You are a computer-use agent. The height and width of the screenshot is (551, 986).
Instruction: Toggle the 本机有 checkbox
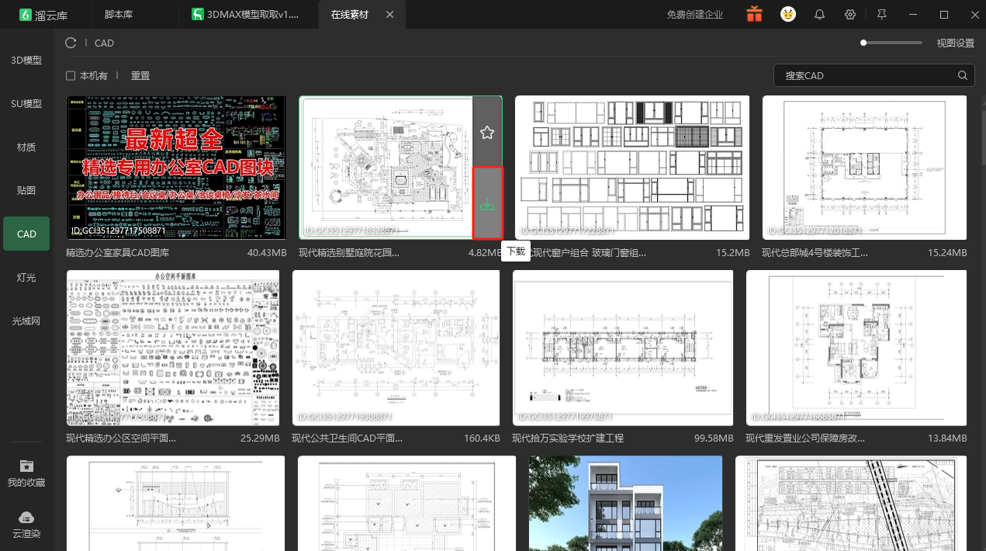(71, 76)
